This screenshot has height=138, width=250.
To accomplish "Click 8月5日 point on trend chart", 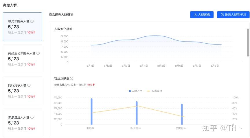I will tap(161, 36).
